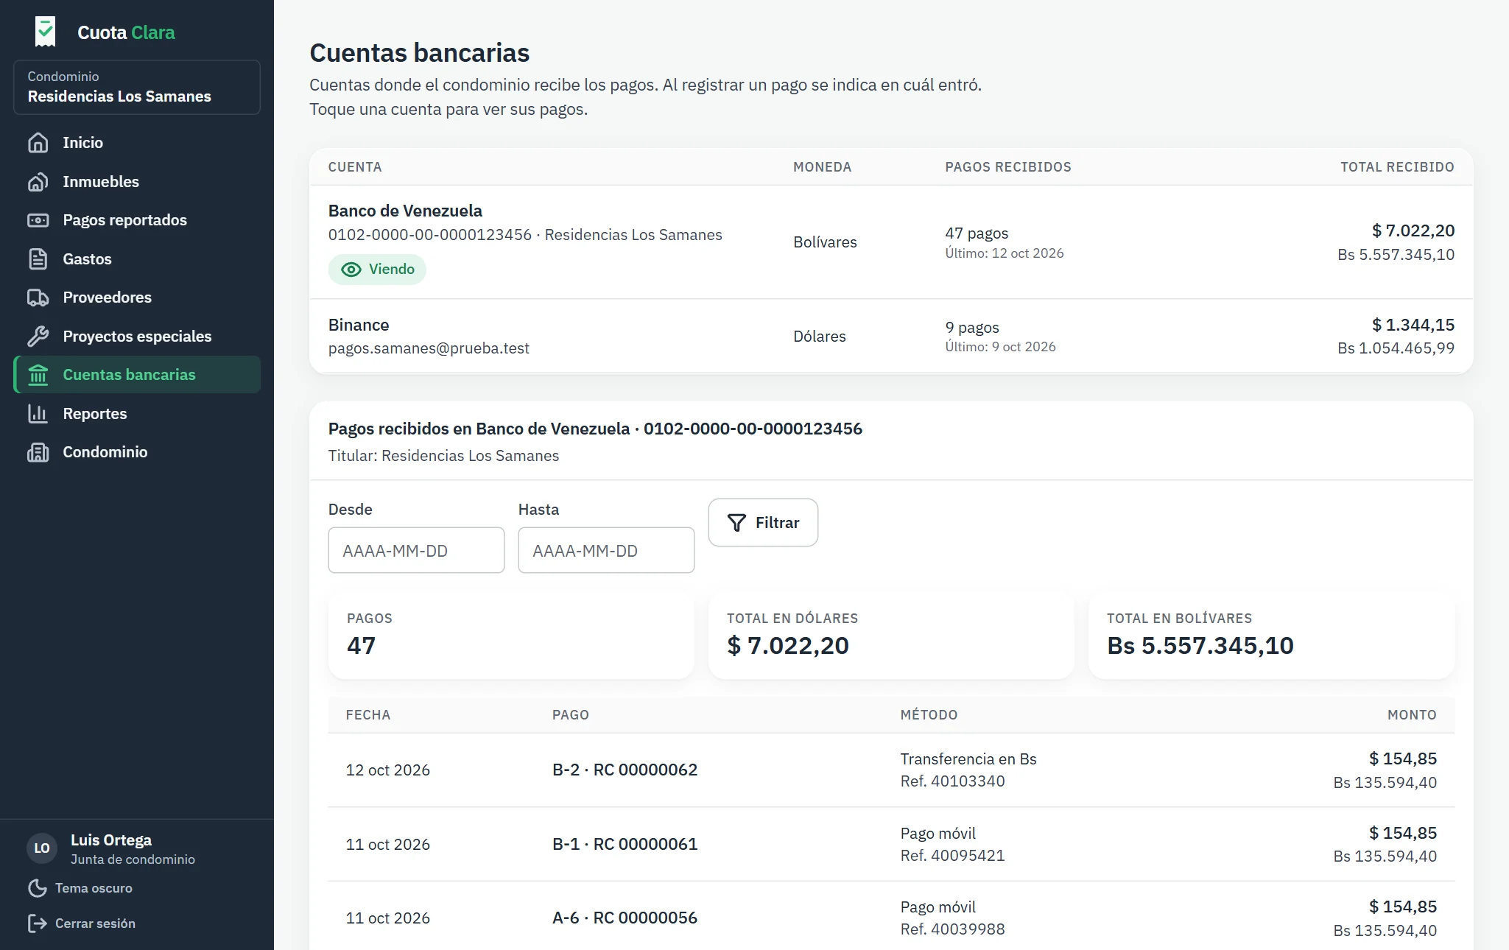
Task: Click the moon icon for Tema oscuro
Action: [37, 888]
